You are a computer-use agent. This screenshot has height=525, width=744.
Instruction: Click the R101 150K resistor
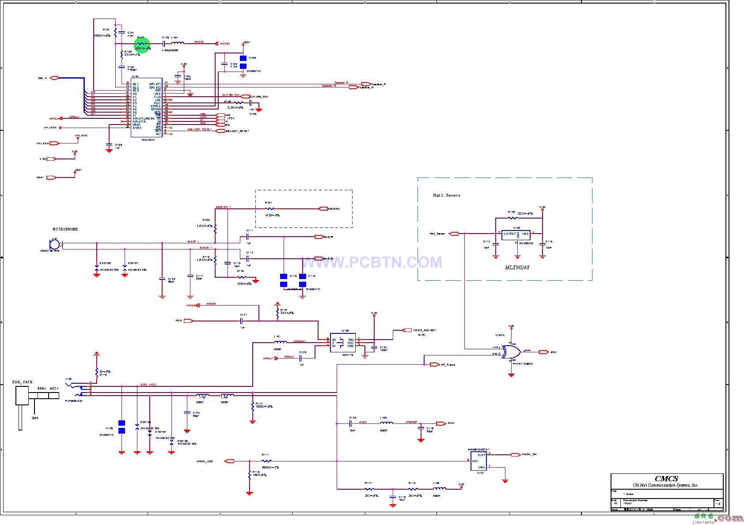115,32
